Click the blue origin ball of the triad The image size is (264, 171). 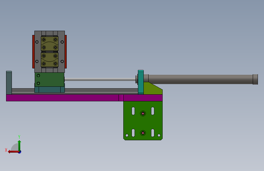tap(20, 152)
